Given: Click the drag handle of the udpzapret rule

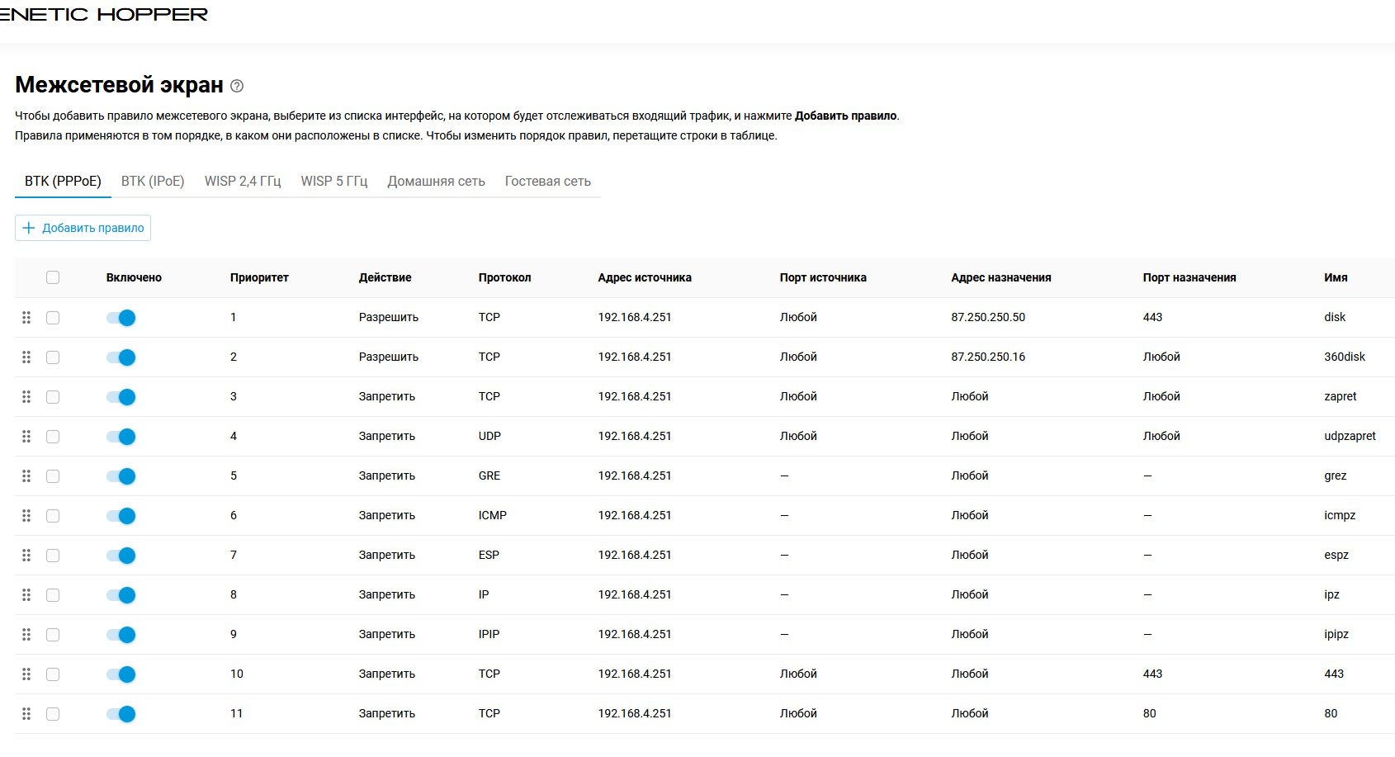Looking at the screenshot, I should click(x=26, y=437).
